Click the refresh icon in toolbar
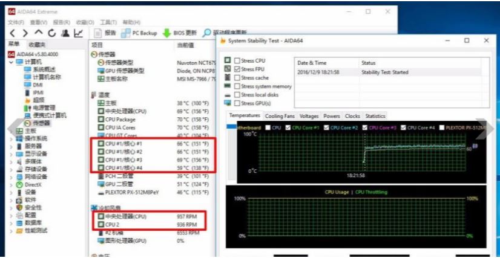 tap(51, 33)
